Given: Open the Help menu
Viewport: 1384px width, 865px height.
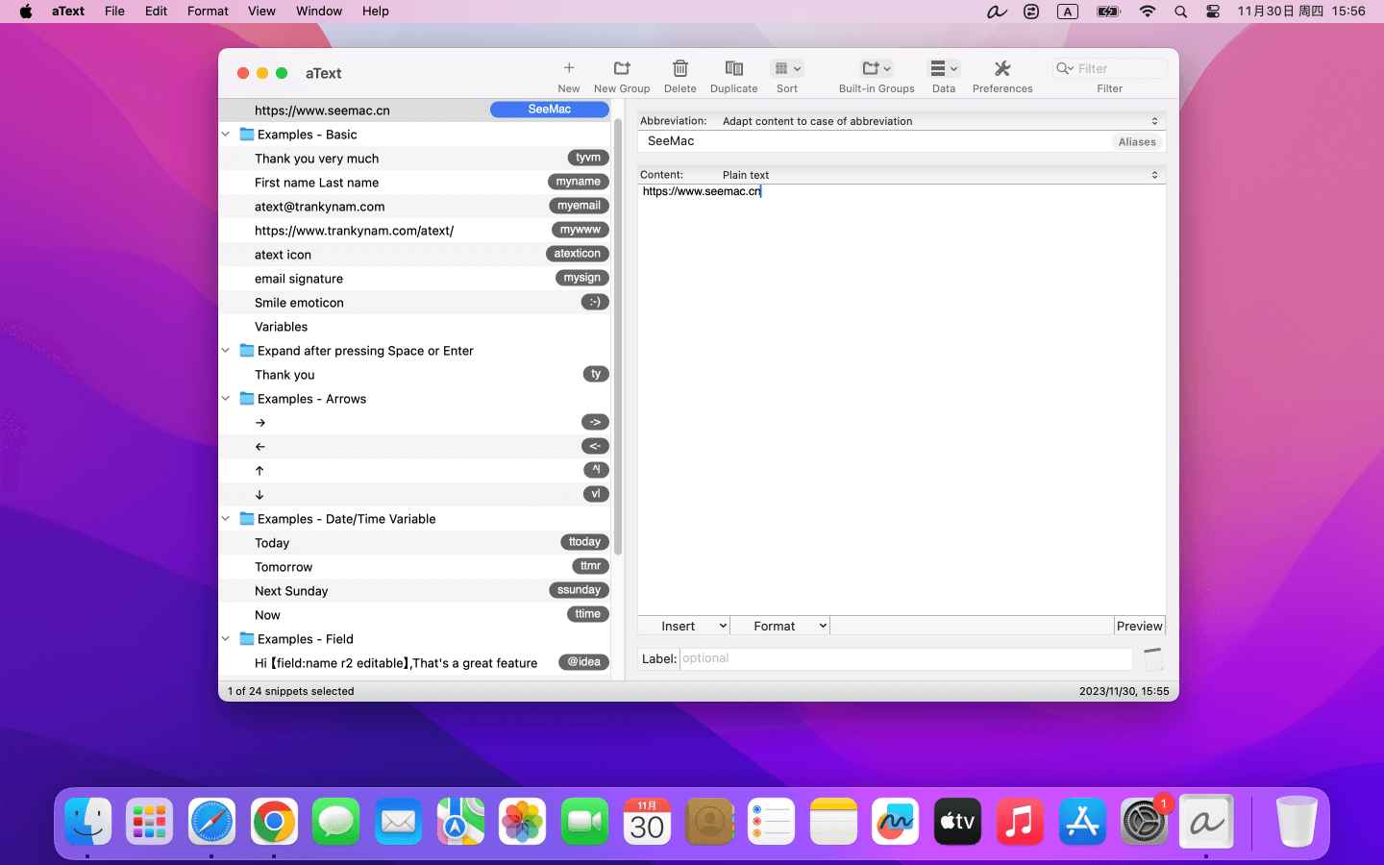Looking at the screenshot, I should pyautogui.click(x=376, y=12).
